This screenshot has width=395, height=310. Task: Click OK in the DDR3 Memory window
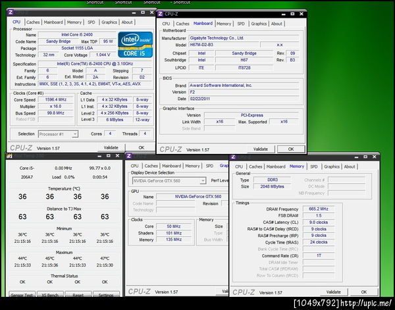pos(364,292)
